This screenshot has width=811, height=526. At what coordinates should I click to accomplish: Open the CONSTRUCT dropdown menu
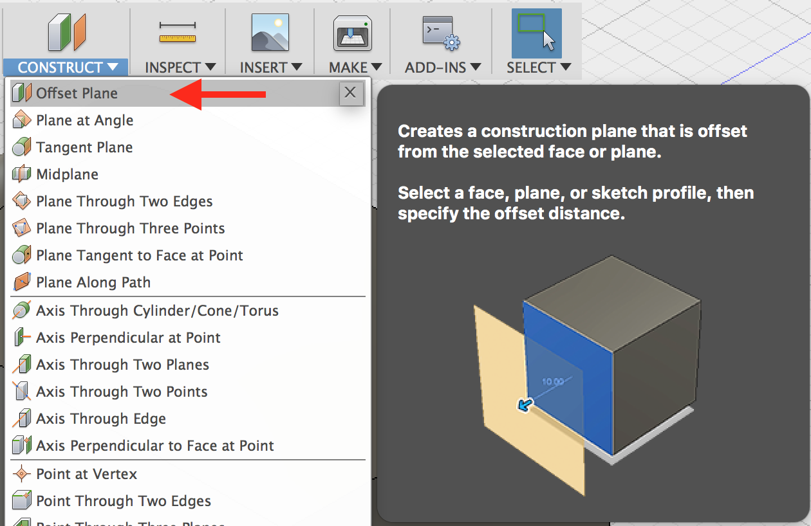pos(65,66)
